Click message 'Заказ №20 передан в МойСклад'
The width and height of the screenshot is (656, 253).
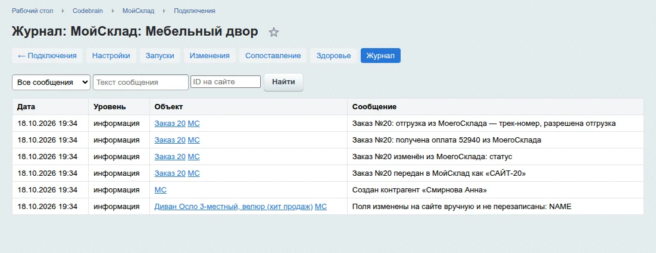click(x=439, y=173)
